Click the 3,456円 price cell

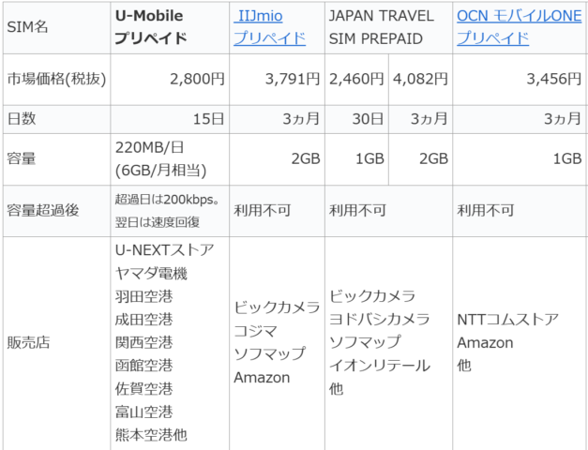click(x=520, y=80)
